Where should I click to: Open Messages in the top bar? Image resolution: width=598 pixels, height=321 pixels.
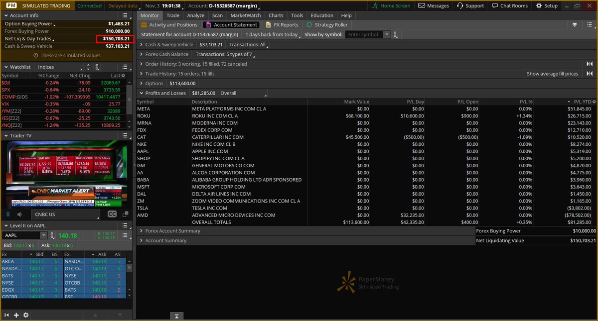(x=434, y=5)
